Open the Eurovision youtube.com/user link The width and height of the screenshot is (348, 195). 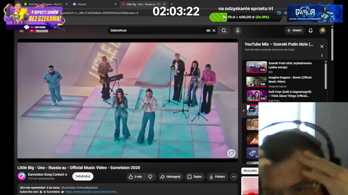(x=92, y=192)
